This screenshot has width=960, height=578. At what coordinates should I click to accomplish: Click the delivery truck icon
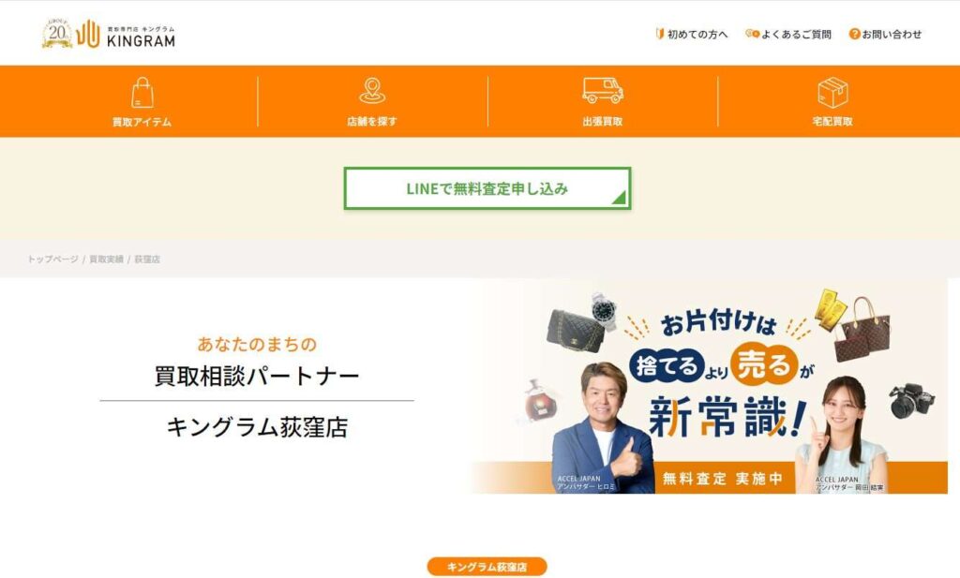pos(603,91)
